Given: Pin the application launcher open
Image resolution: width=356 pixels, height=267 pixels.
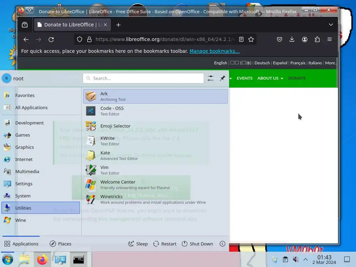Looking at the screenshot, I should point(222,78).
